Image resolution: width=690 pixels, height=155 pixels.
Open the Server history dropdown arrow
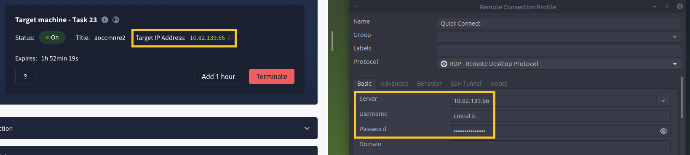point(663,101)
